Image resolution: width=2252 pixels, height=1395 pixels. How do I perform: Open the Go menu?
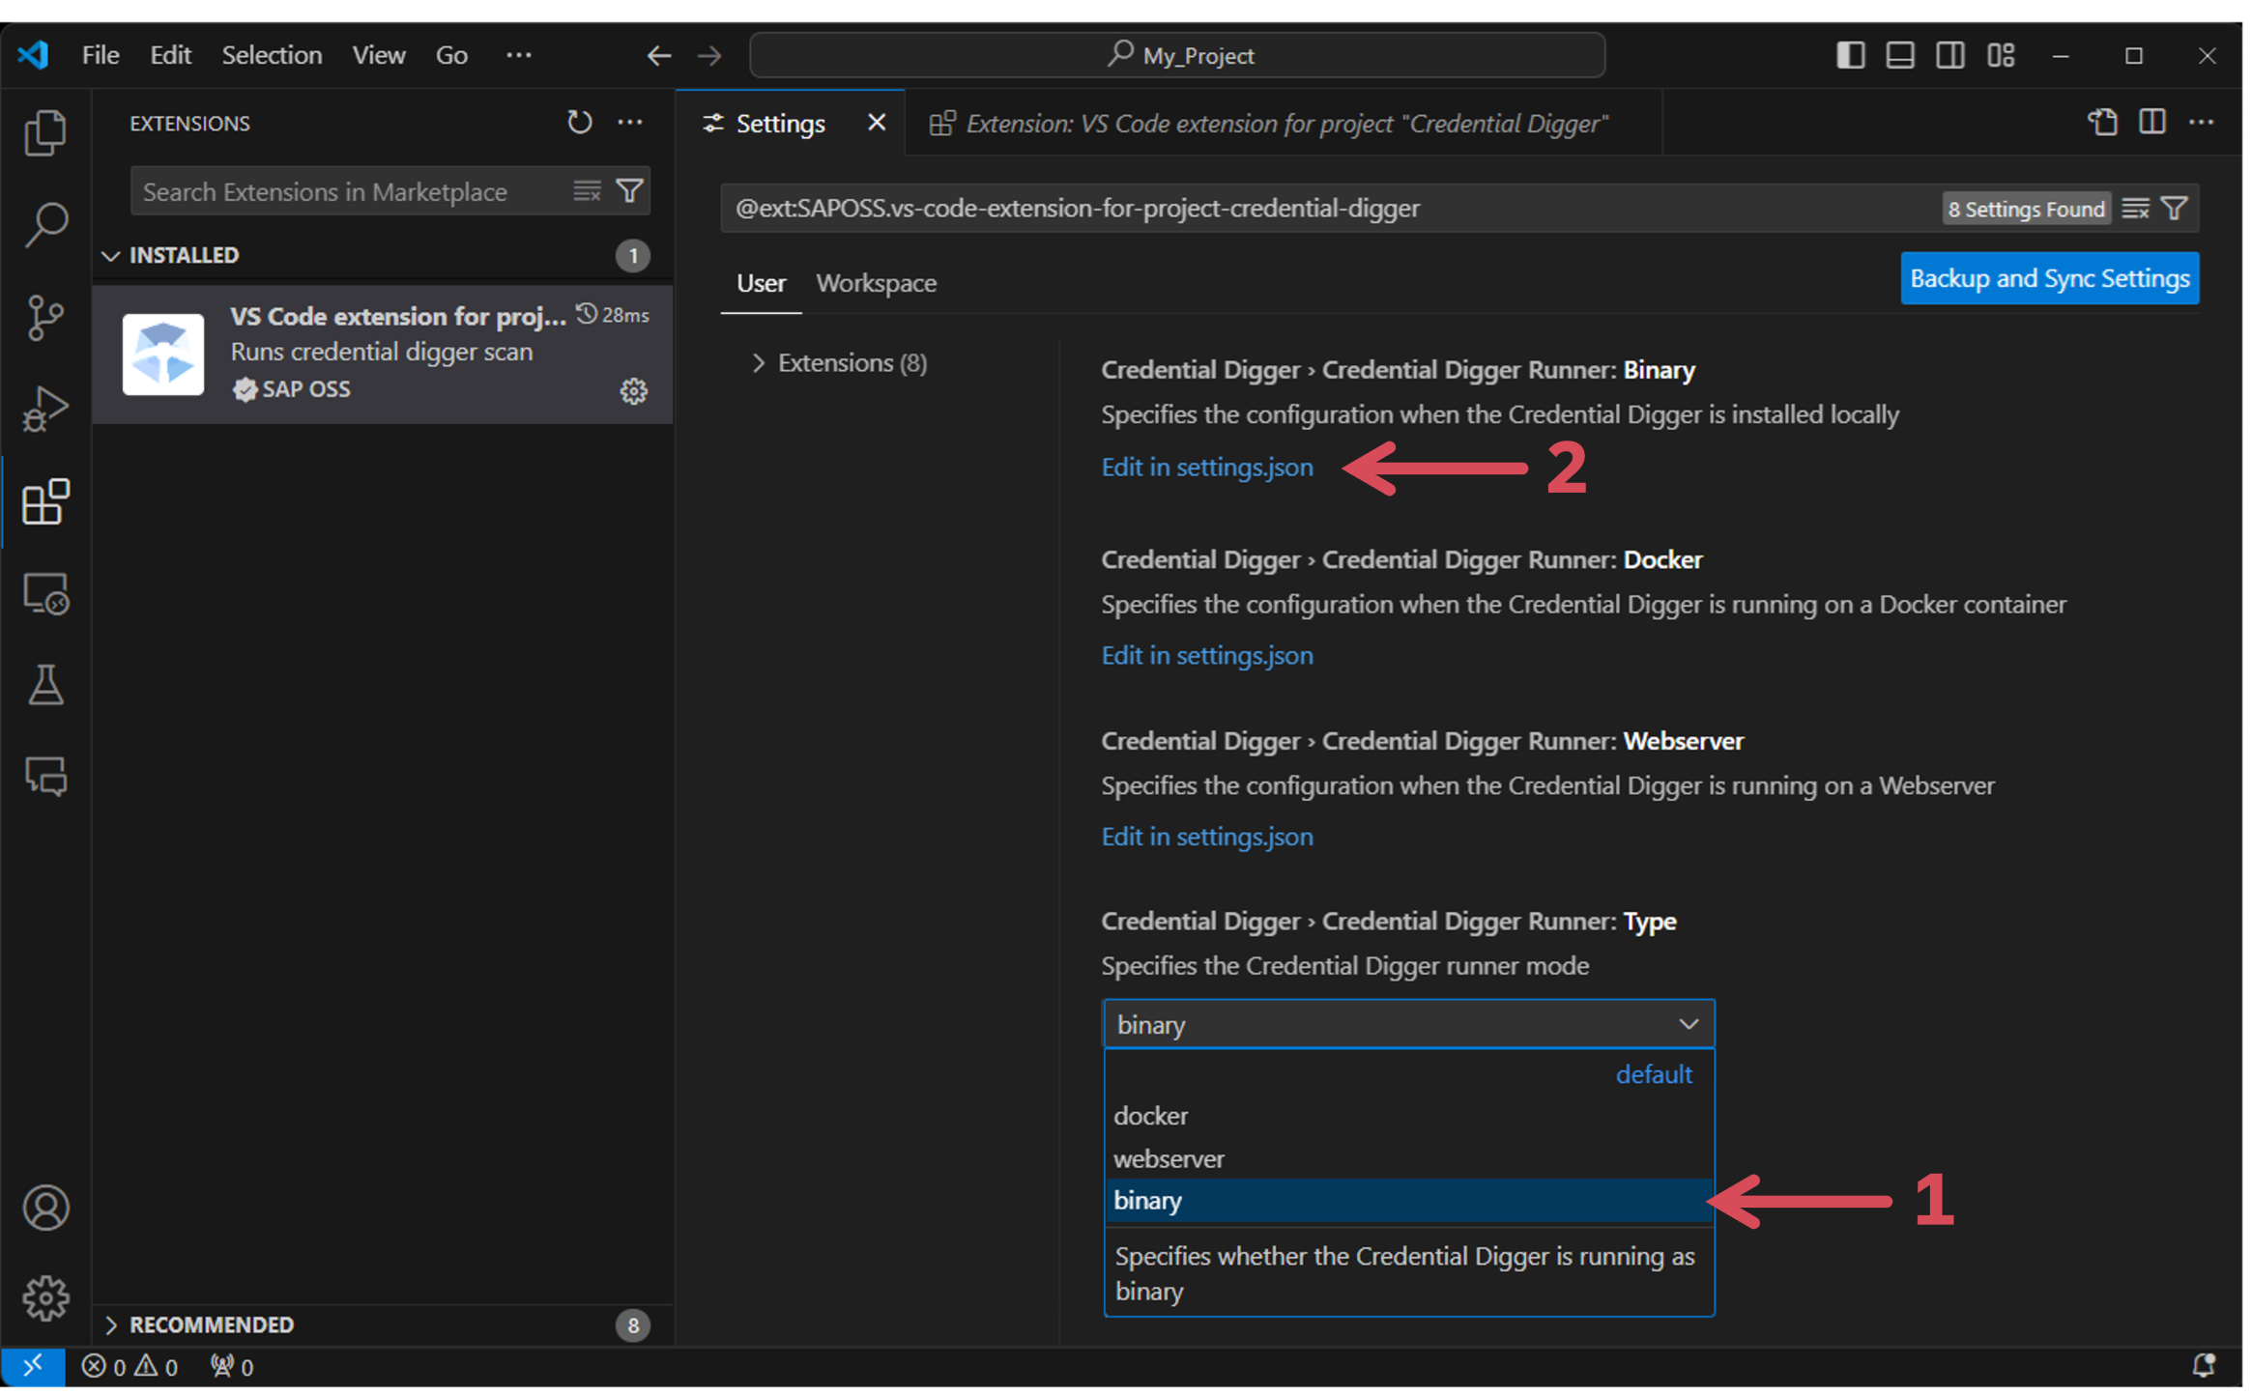click(x=451, y=55)
